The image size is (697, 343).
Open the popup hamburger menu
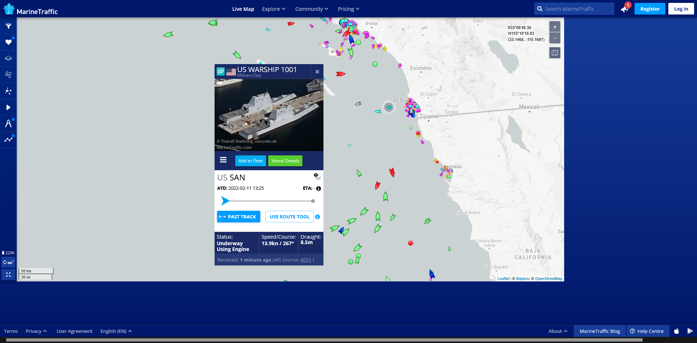click(x=223, y=160)
